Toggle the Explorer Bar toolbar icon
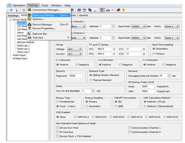The image size is (185, 143). pyautogui.click(x=102, y=10)
